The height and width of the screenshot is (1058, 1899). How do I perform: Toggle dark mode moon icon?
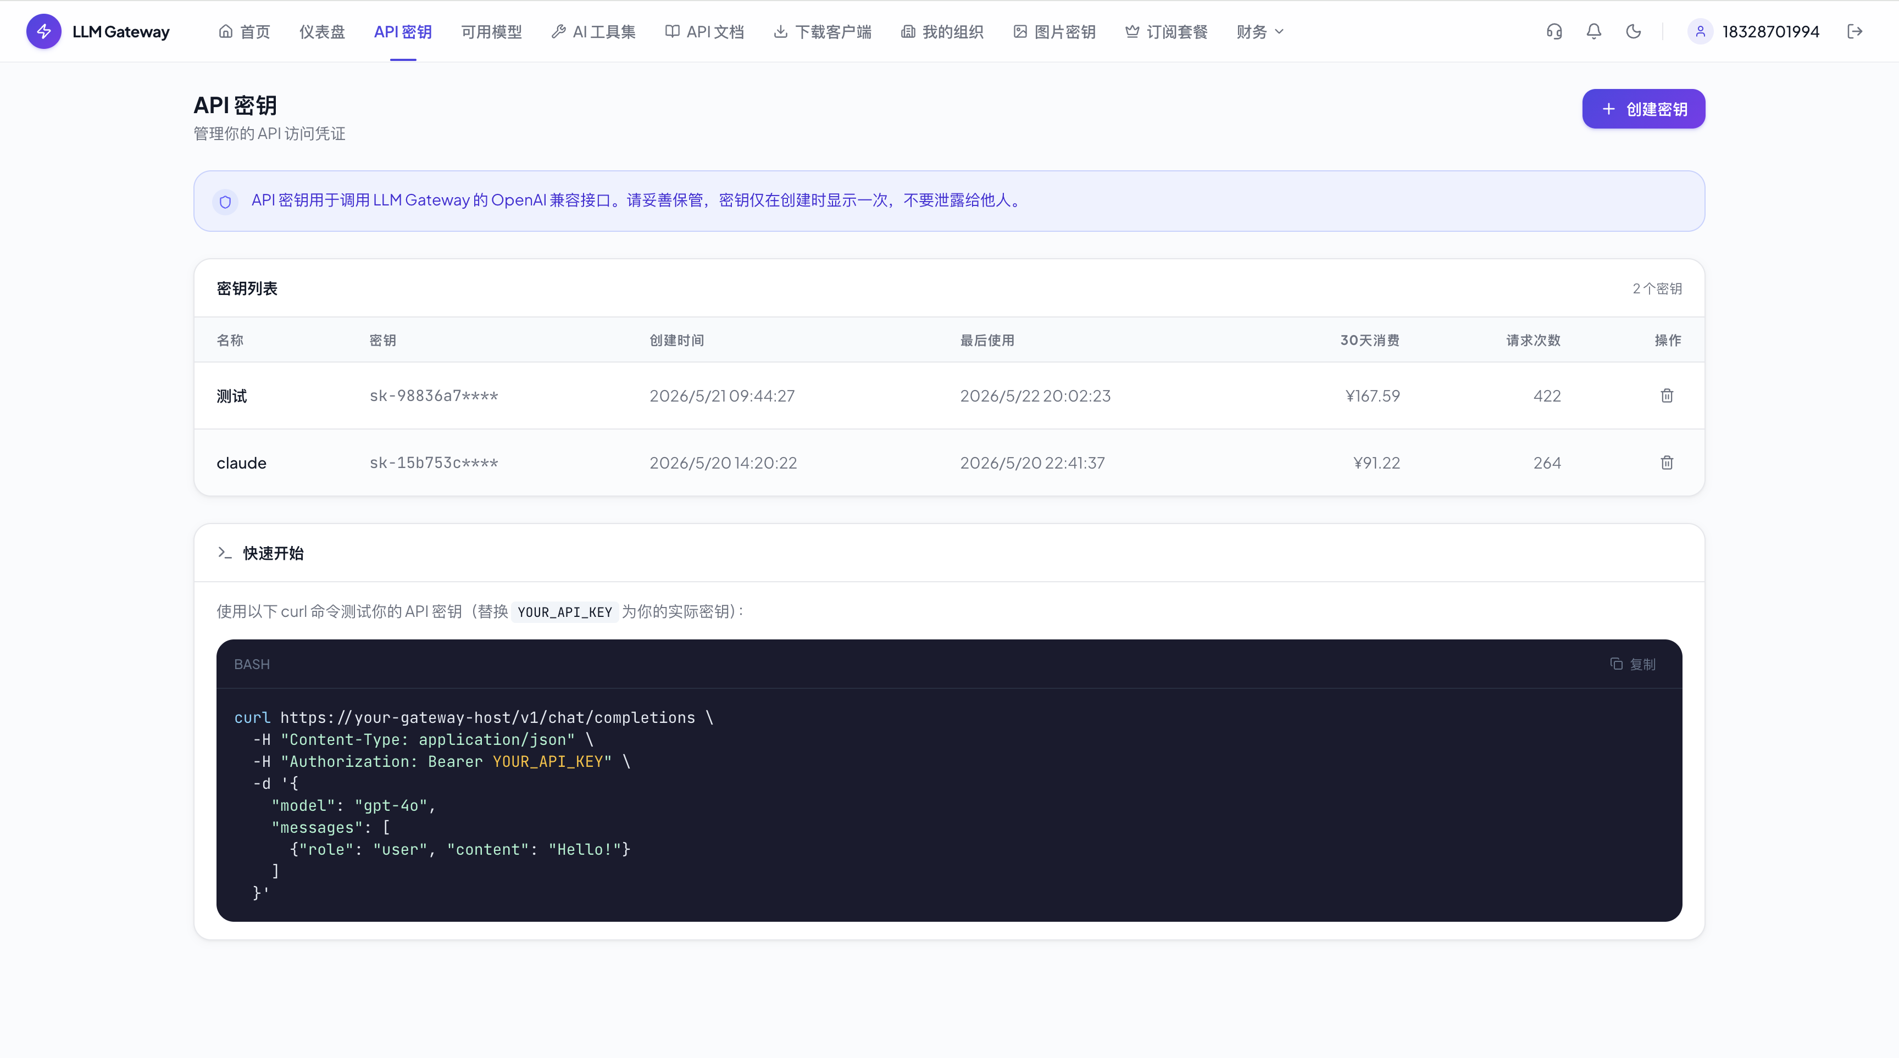pos(1634,32)
